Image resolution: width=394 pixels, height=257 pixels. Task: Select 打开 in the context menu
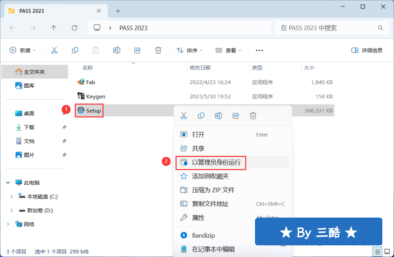(x=232, y=135)
